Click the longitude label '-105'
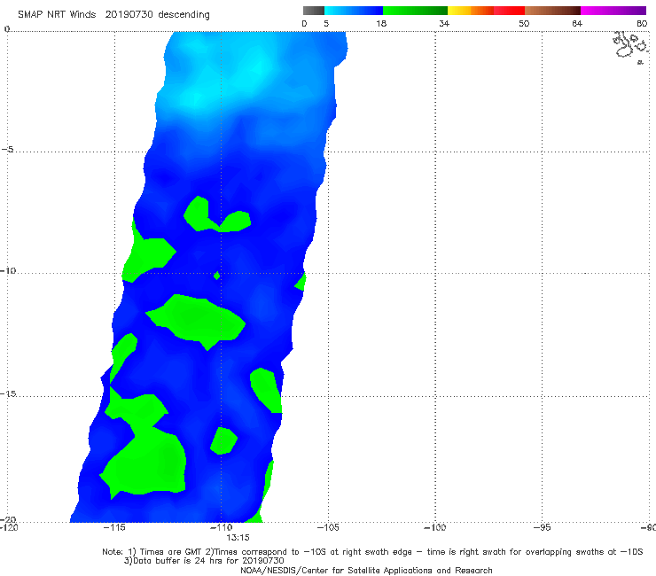Viewport: 656px width, 576px height. [328, 527]
